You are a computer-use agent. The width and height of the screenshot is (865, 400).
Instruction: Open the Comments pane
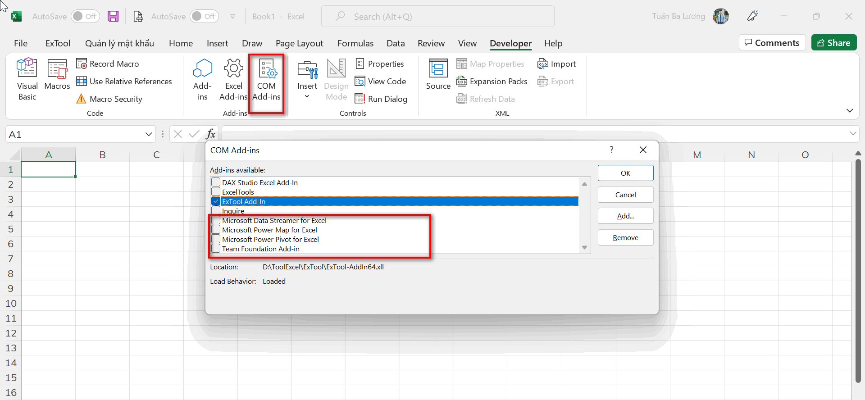pos(772,43)
